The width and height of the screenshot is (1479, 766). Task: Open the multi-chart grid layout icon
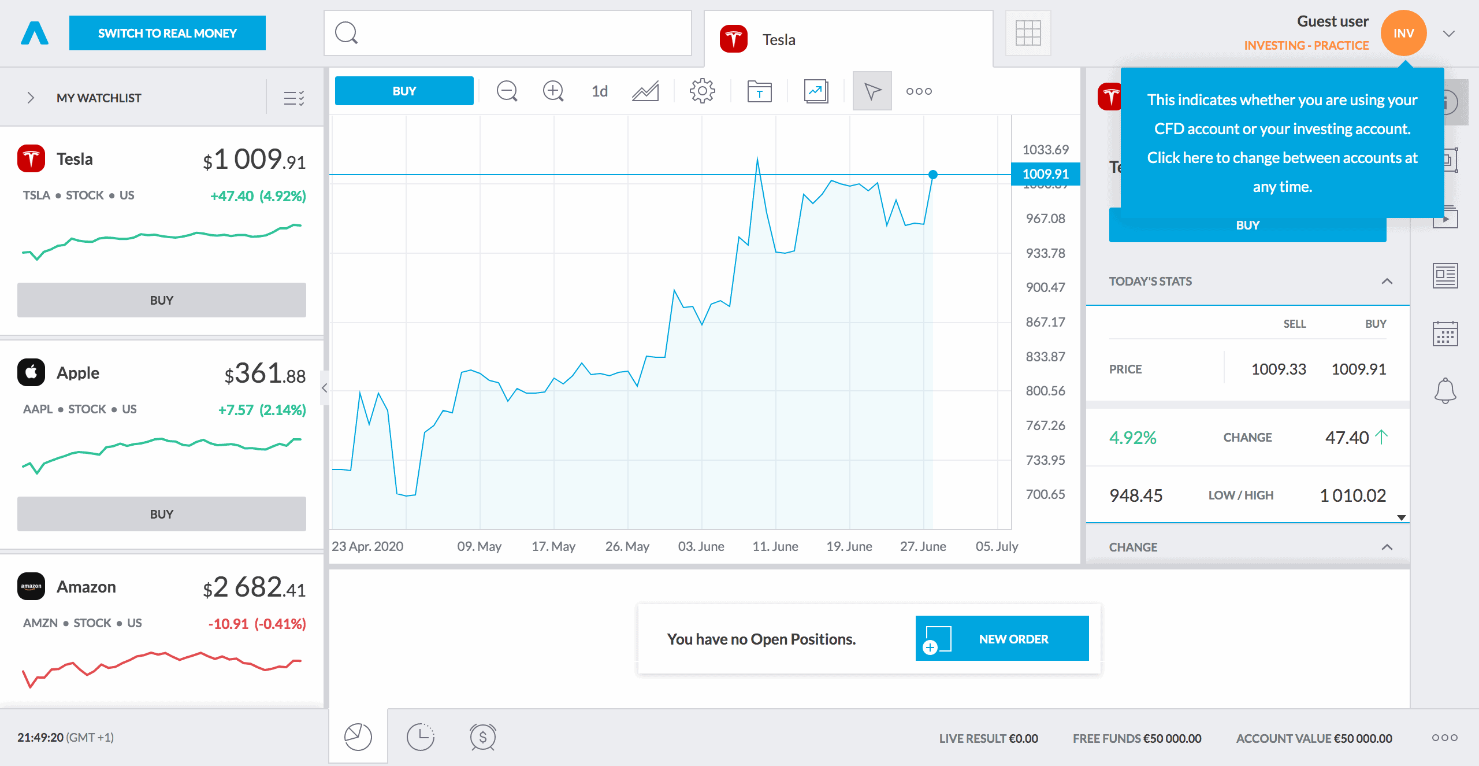[x=1028, y=33]
